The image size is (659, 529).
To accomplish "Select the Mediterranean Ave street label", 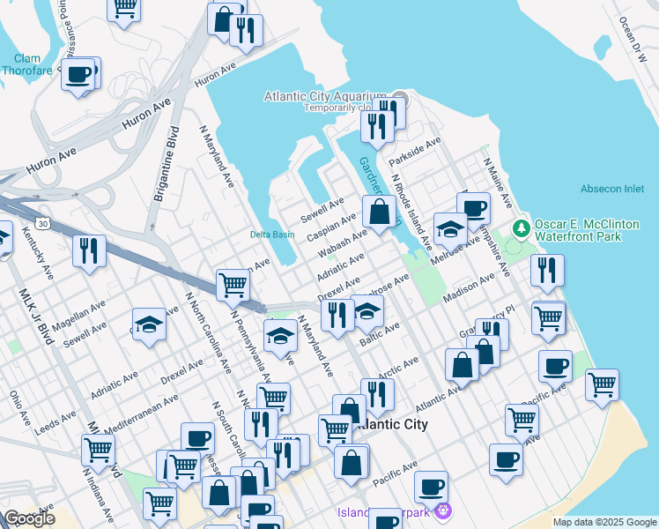I will pyautogui.click(x=141, y=414).
